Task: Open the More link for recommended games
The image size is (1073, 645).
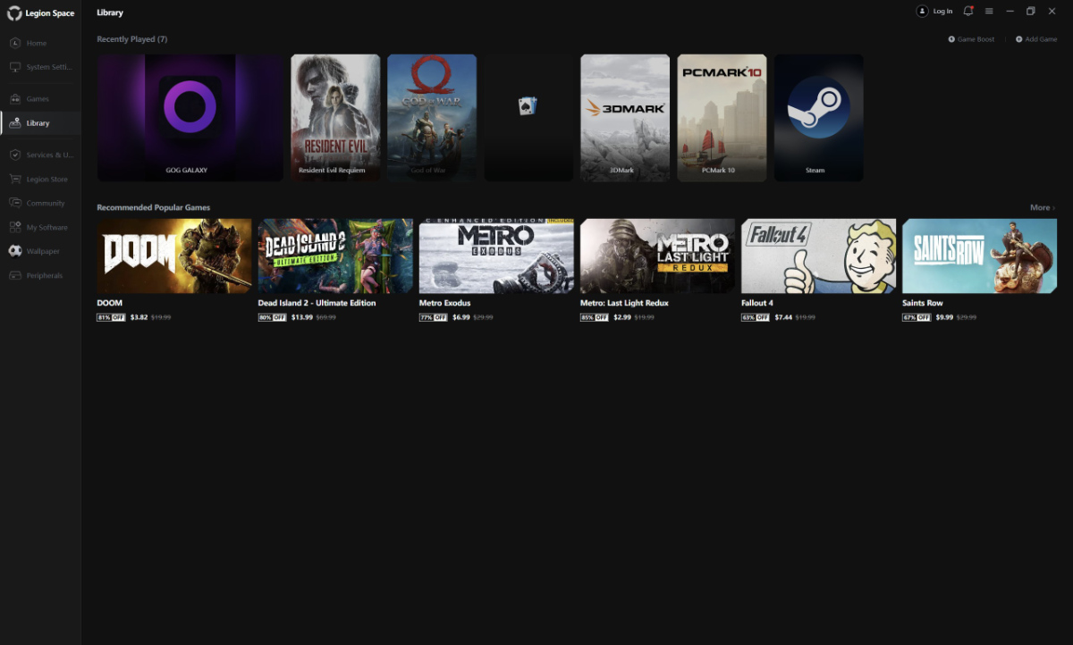Action: click(x=1043, y=207)
